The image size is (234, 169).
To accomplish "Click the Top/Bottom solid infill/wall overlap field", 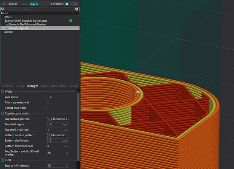I will point(57,153).
